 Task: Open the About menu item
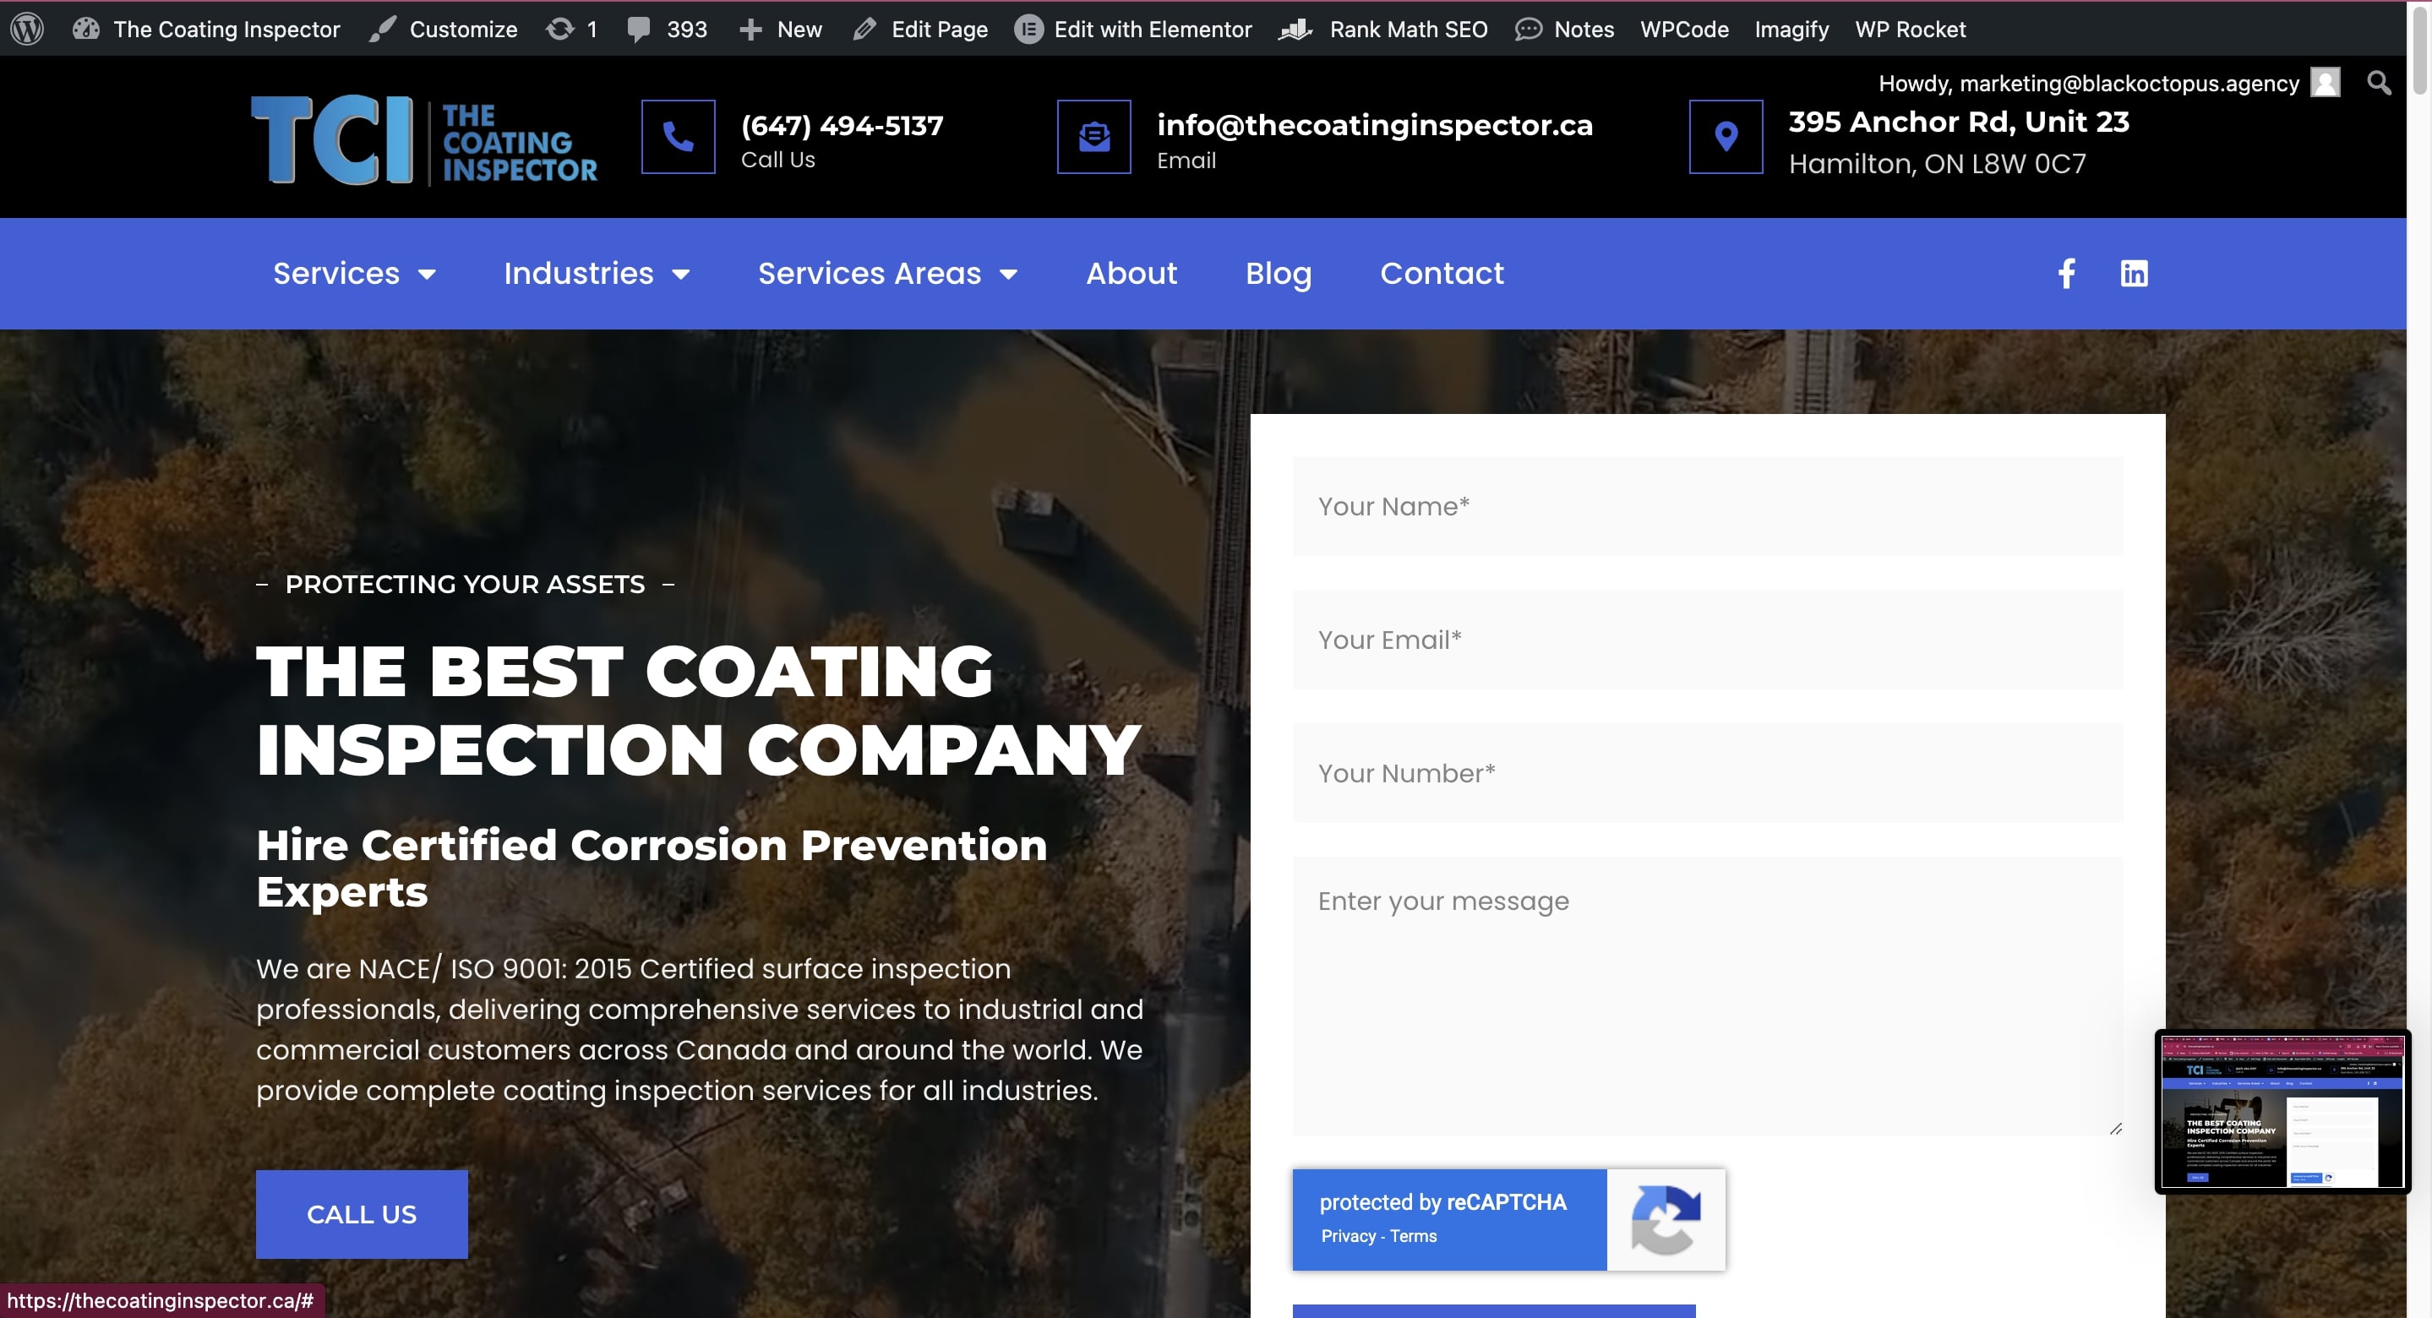point(1131,274)
